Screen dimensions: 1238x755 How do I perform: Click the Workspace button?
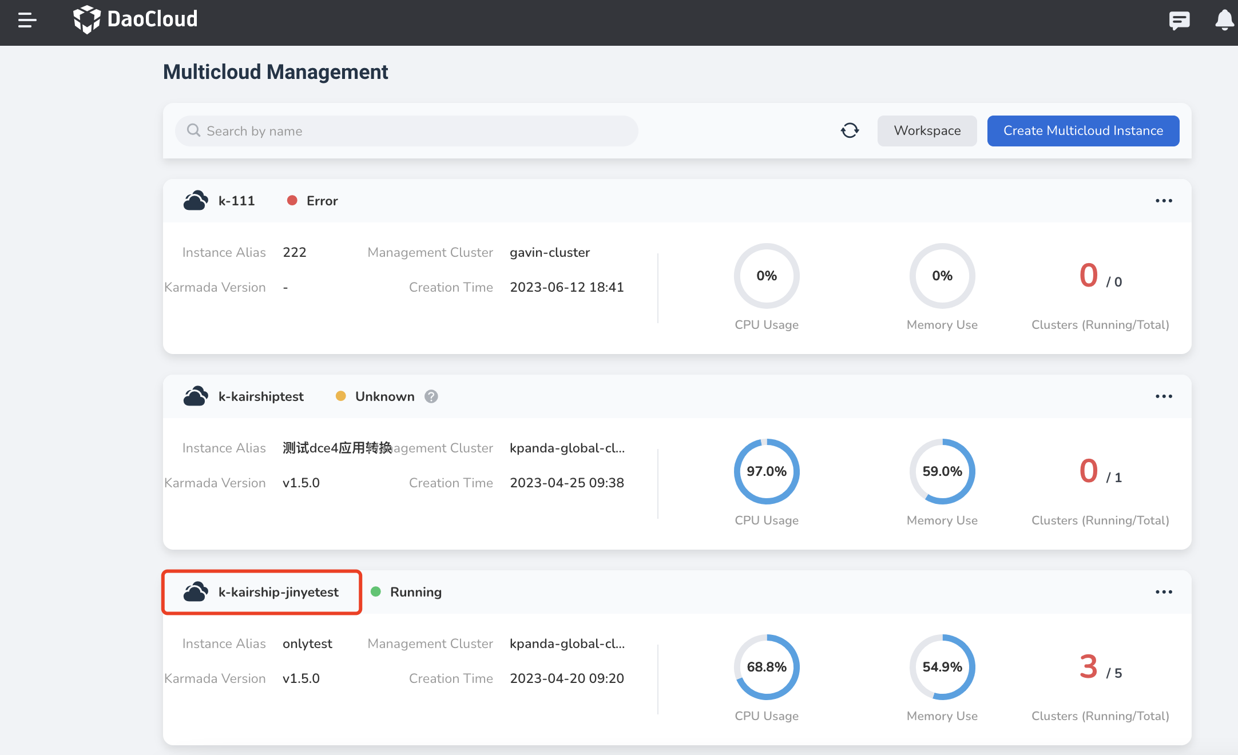click(927, 131)
